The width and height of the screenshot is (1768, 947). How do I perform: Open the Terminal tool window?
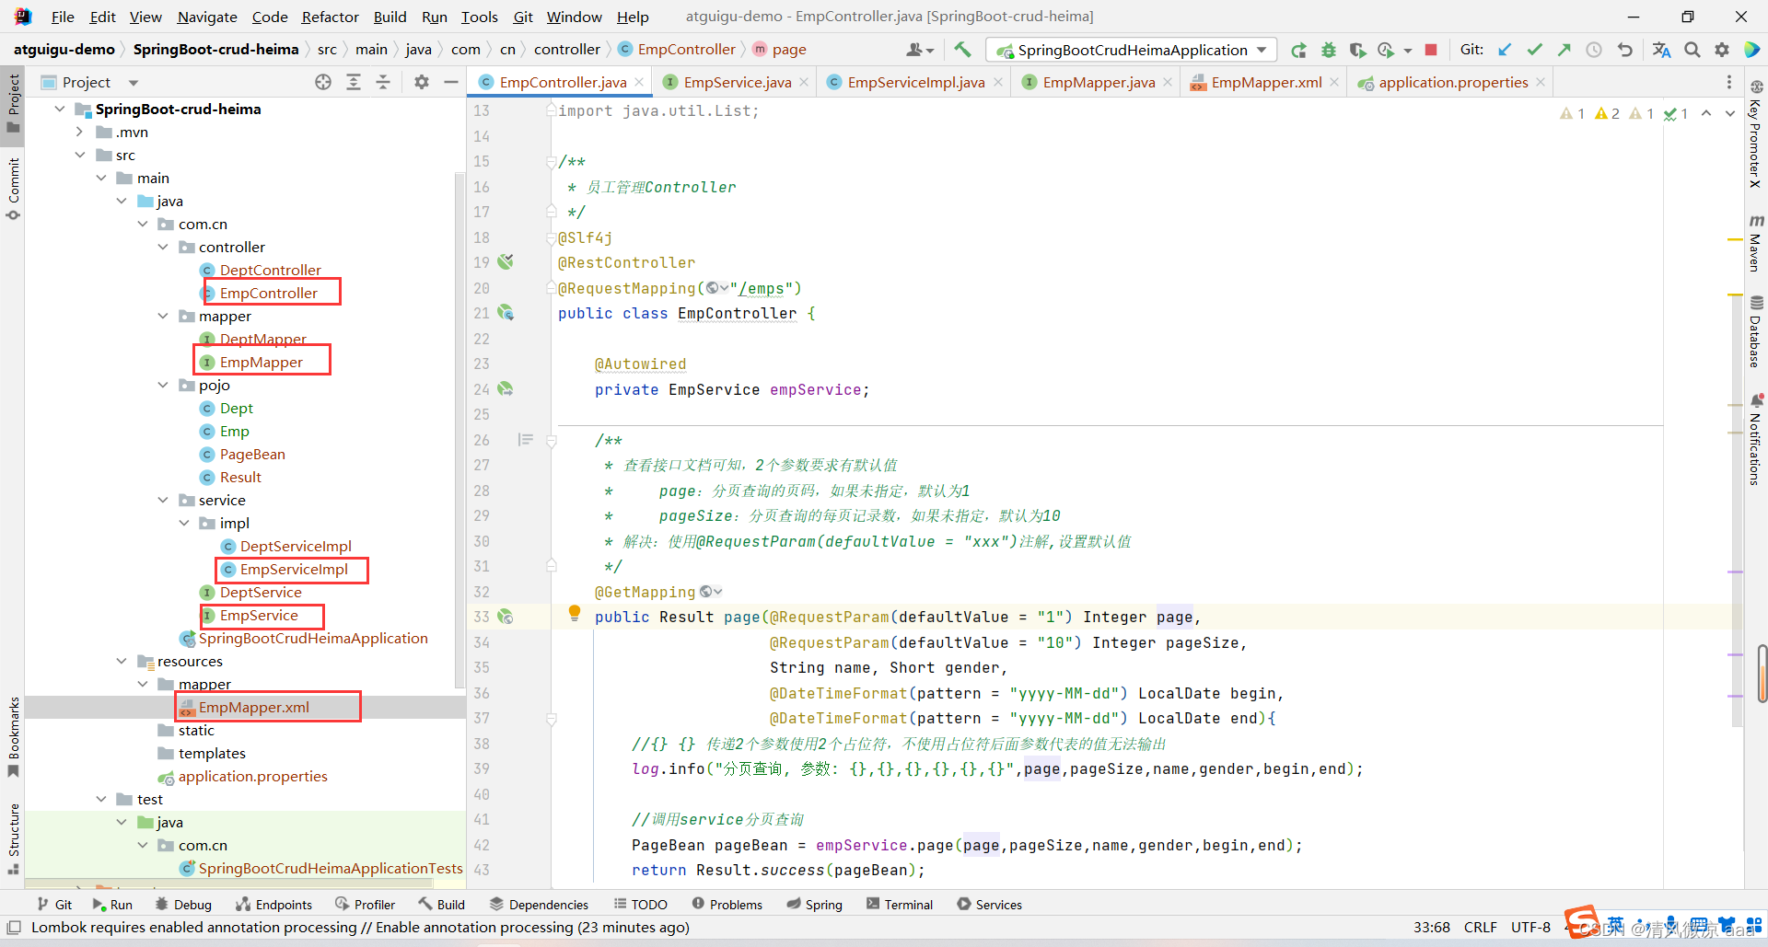pos(900,905)
